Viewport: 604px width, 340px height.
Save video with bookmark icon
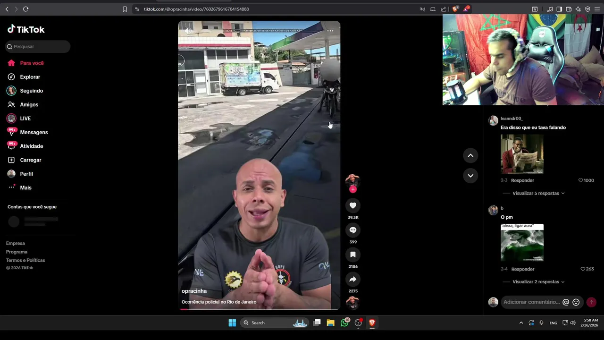(x=353, y=255)
